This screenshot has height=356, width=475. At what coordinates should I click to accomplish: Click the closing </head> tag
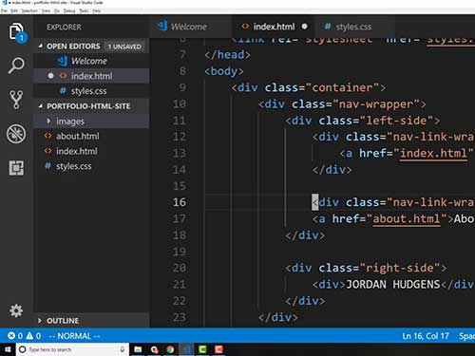(x=227, y=55)
